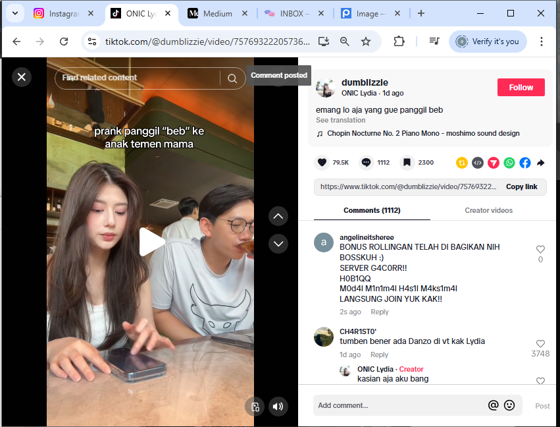Switch to Creator videos tab

click(x=488, y=210)
